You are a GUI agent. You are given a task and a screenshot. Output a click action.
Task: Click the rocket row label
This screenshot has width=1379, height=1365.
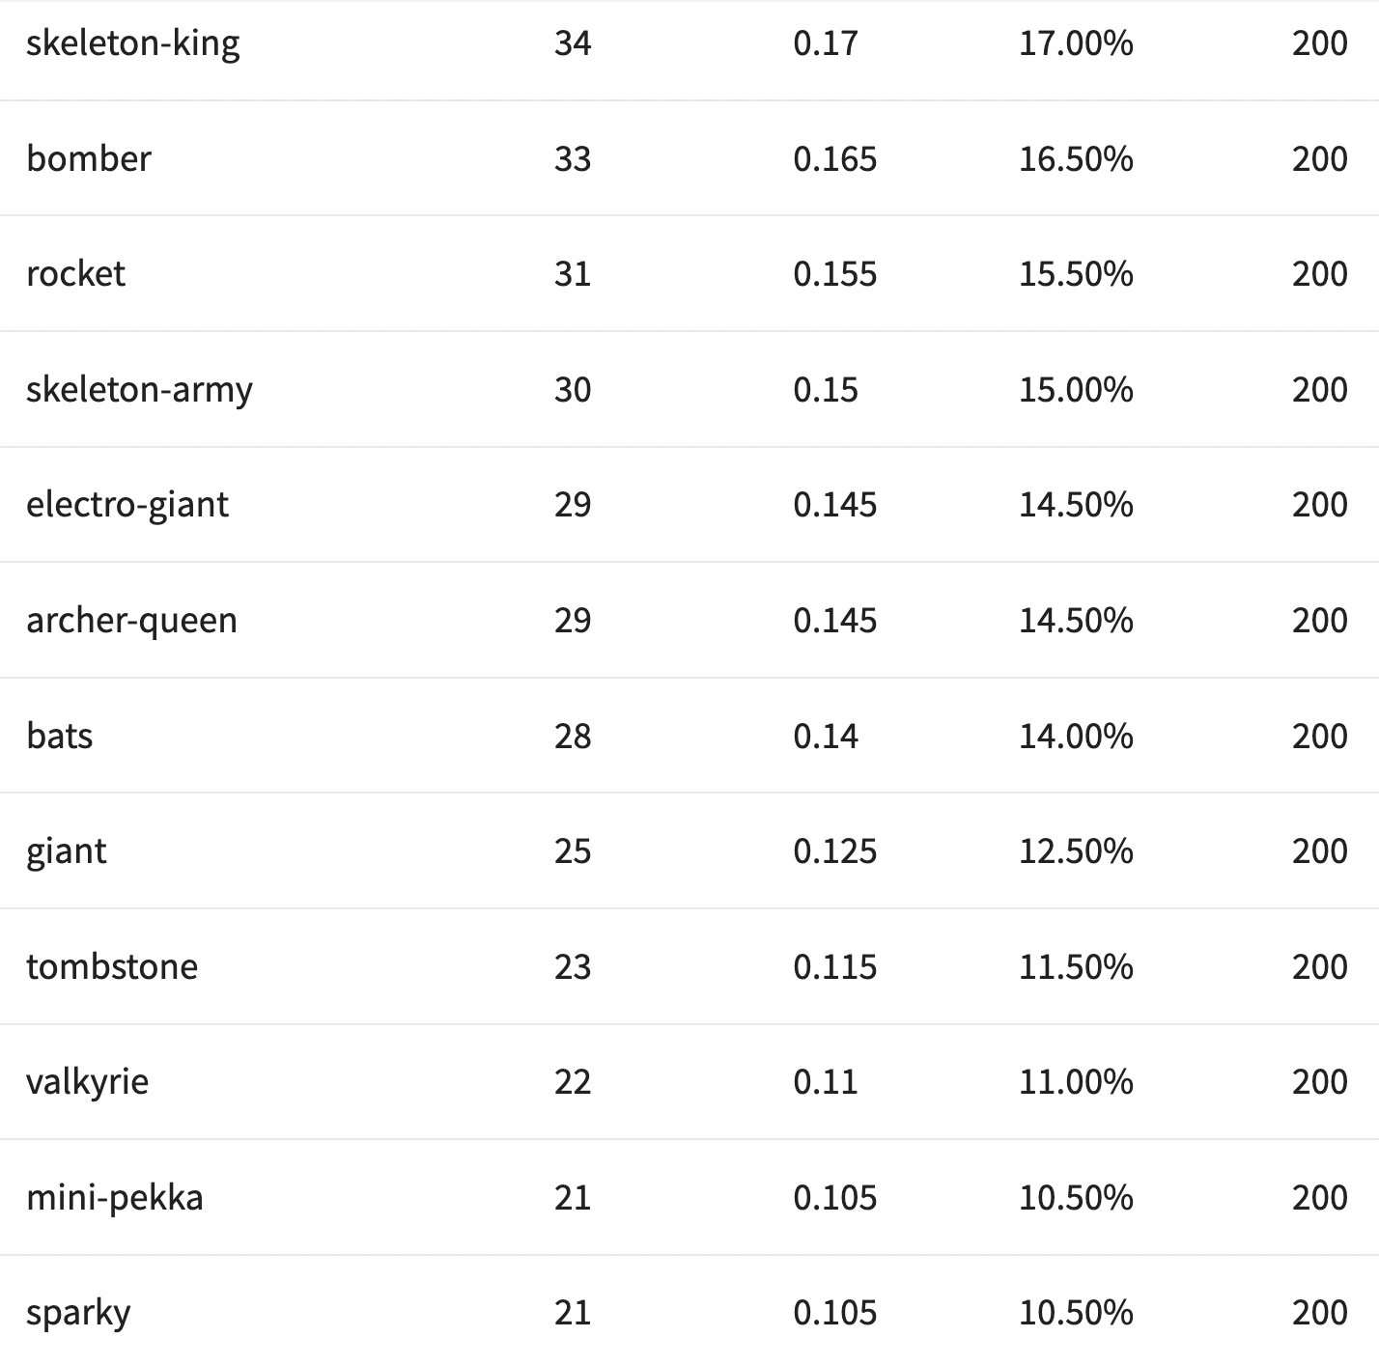[x=75, y=274]
